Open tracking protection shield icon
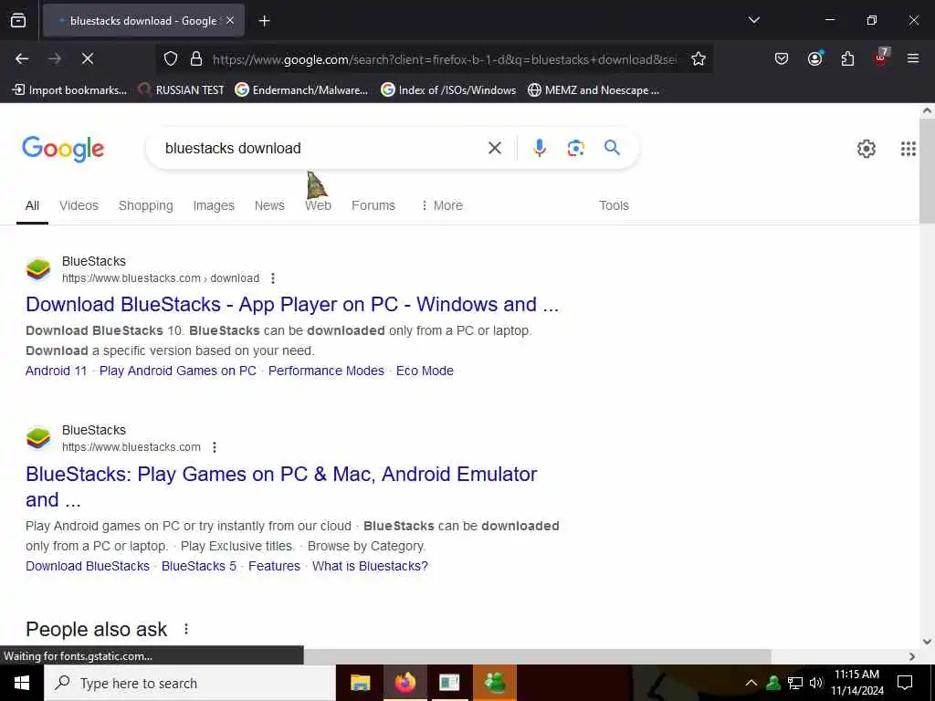 click(171, 59)
